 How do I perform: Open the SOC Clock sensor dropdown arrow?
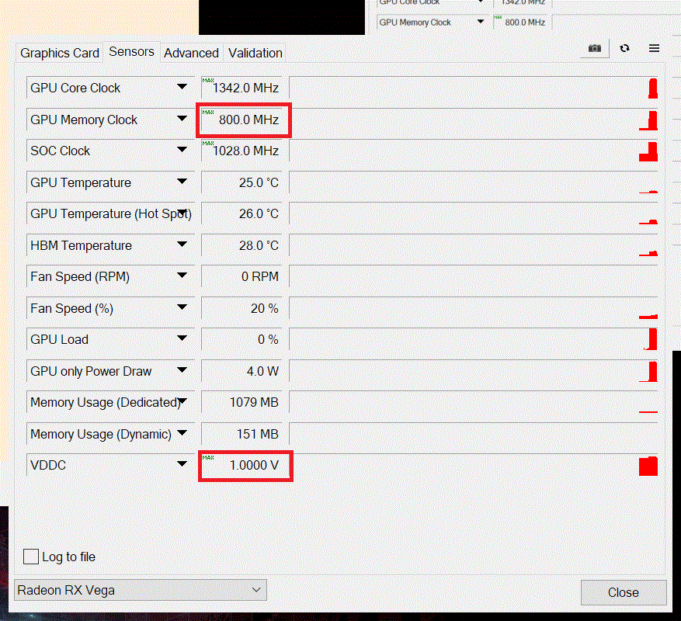[x=182, y=151]
